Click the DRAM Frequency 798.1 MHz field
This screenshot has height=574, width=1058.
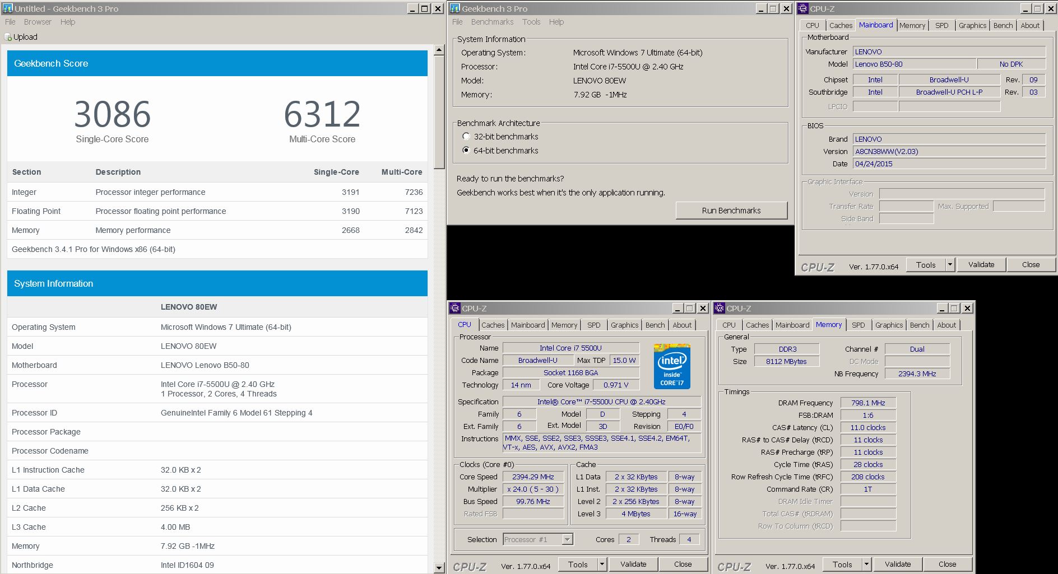coord(868,403)
